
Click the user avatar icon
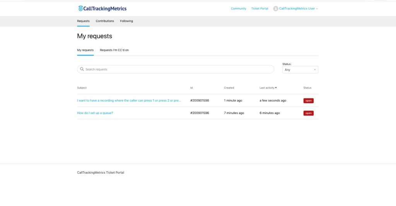pos(275,9)
